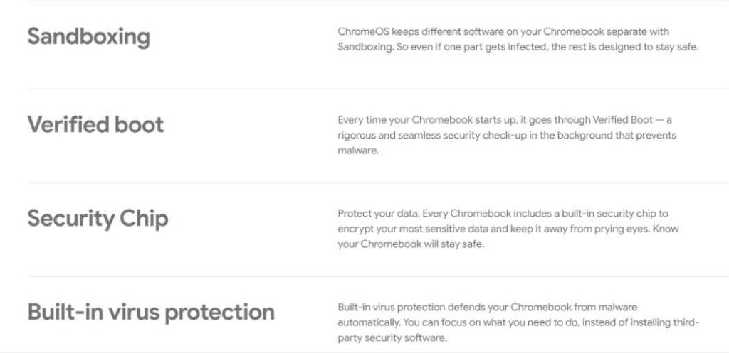Click the line starting 'encrypt your most sensitive'
The height and width of the screenshot is (353, 729).
coord(508,229)
